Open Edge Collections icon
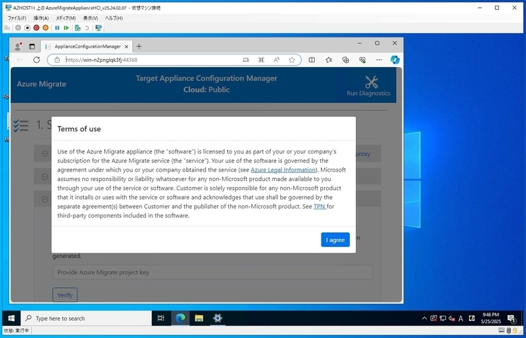Image resolution: width=526 pixels, height=338 pixels. [x=346, y=60]
